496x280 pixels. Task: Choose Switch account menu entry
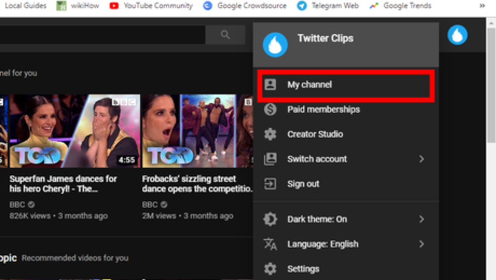[x=346, y=159]
